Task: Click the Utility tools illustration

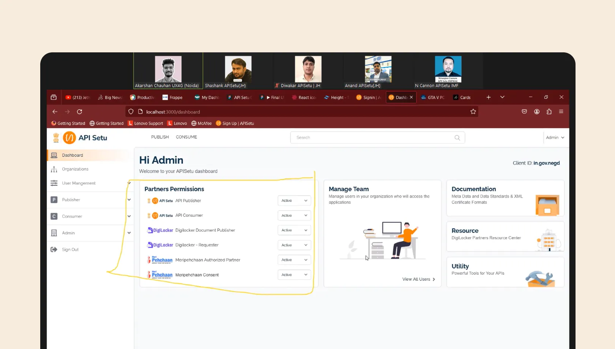Action: point(540,279)
